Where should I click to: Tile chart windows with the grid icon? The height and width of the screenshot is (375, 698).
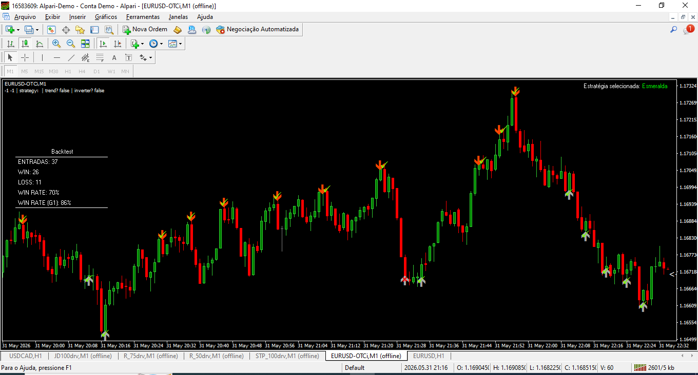(x=85, y=44)
